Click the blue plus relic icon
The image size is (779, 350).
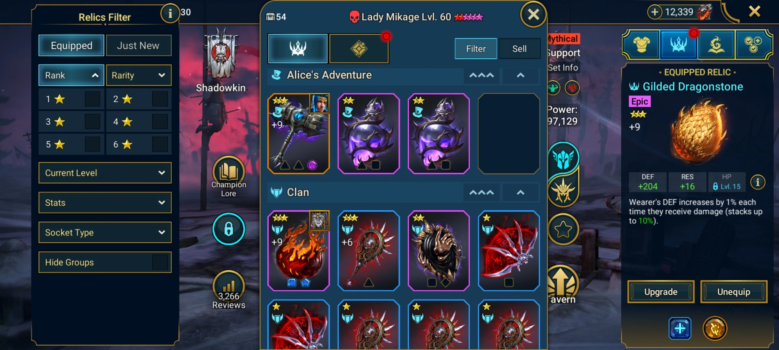point(680,329)
